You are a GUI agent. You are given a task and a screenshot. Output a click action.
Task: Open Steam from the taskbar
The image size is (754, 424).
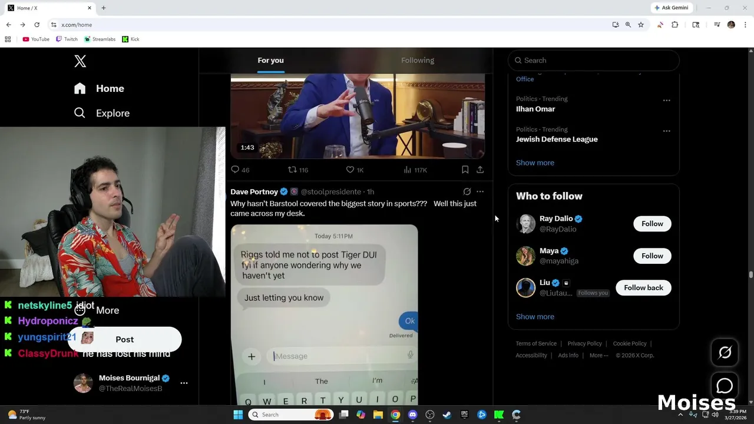[447, 415]
